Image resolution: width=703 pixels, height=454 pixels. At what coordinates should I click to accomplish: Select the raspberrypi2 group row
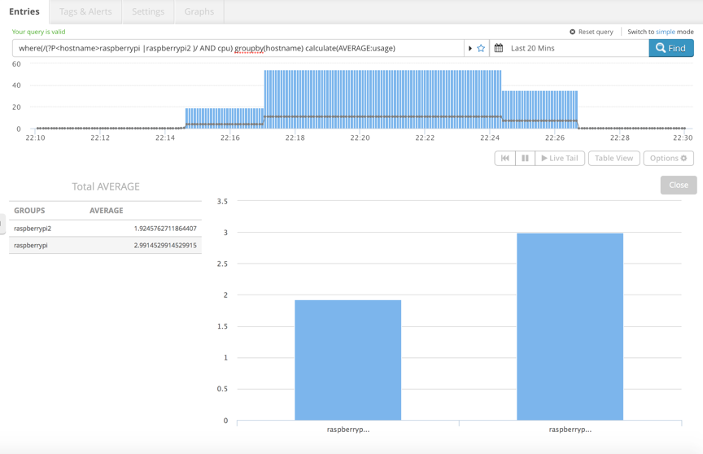[x=105, y=229]
